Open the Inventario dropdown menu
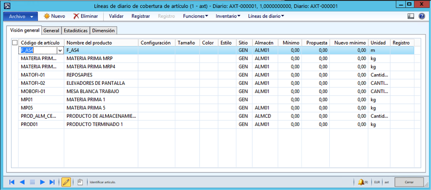 click(x=228, y=16)
